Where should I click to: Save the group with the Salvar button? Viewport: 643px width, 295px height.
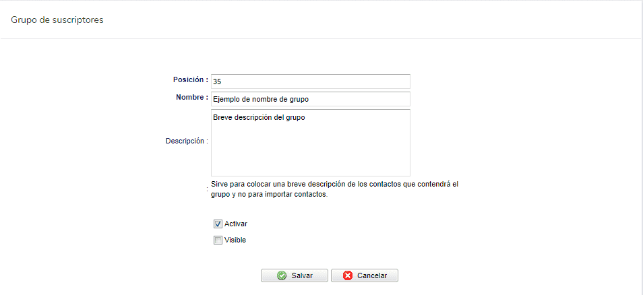[295, 275]
